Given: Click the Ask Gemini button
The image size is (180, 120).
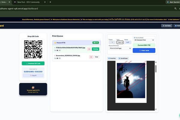Looking at the screenshot, I should pyautogui.click(x=173, y=2).
